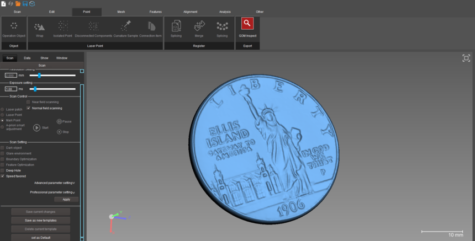475x241 pixels.
Task: Click Save as new templates button
Action: 40,221
